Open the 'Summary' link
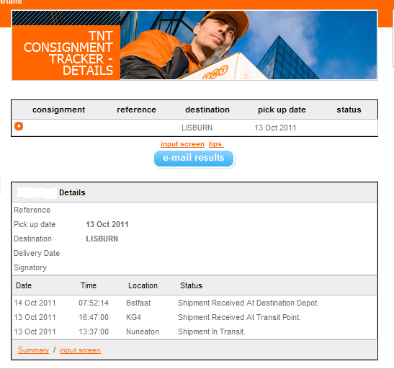The height and width of the screenshot is (369, 394). pos(33,350)
